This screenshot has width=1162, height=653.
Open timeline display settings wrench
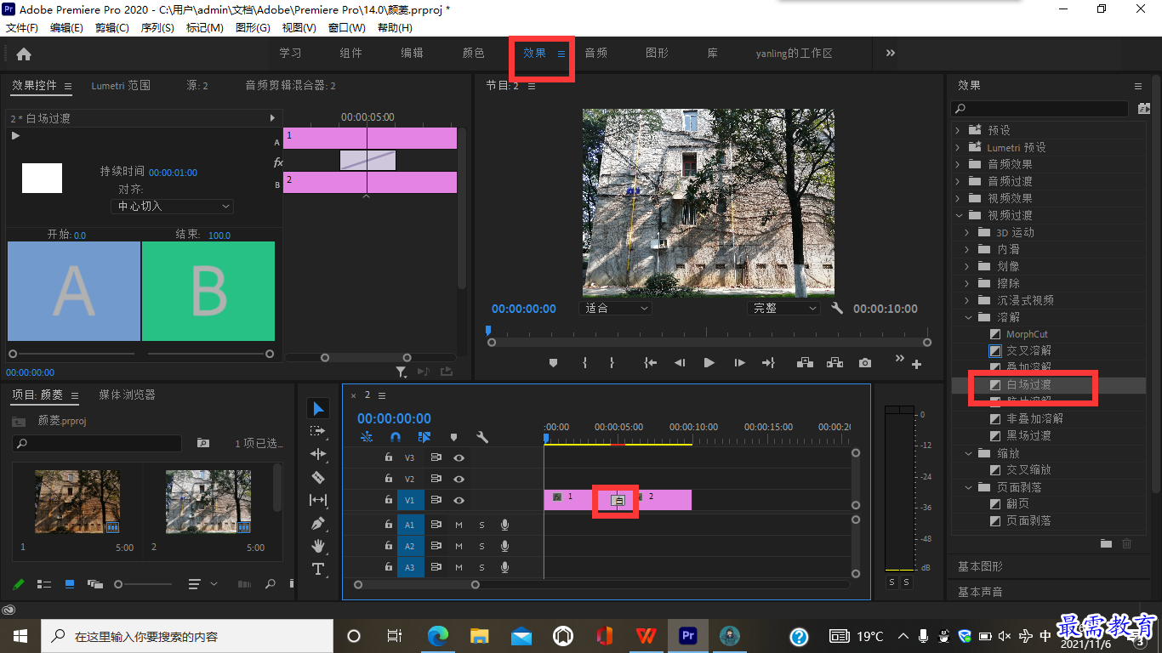pyautogui.click(x=482, y=437)
